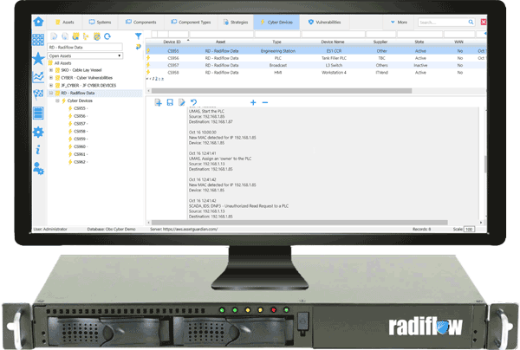
Task: Open the star favorites sidebar icon
Action: [x=38, y=58]
